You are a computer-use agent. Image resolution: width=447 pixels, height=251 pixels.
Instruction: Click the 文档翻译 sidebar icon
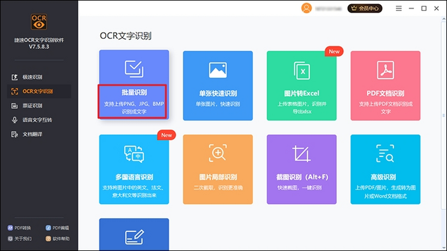[x=15, y=134]
